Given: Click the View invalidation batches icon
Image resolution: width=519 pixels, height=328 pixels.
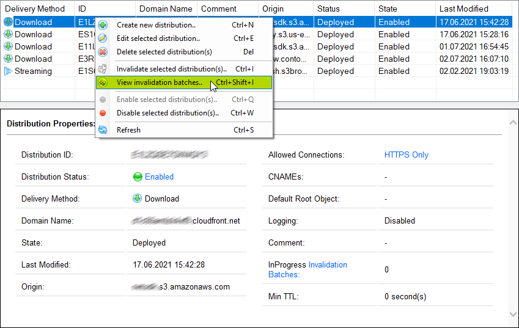Looking at the screenshot, I should pyautogui.click(x=103, y=82).
